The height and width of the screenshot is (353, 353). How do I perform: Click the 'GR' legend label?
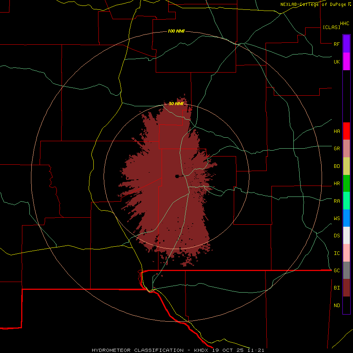tap(337, 149)
